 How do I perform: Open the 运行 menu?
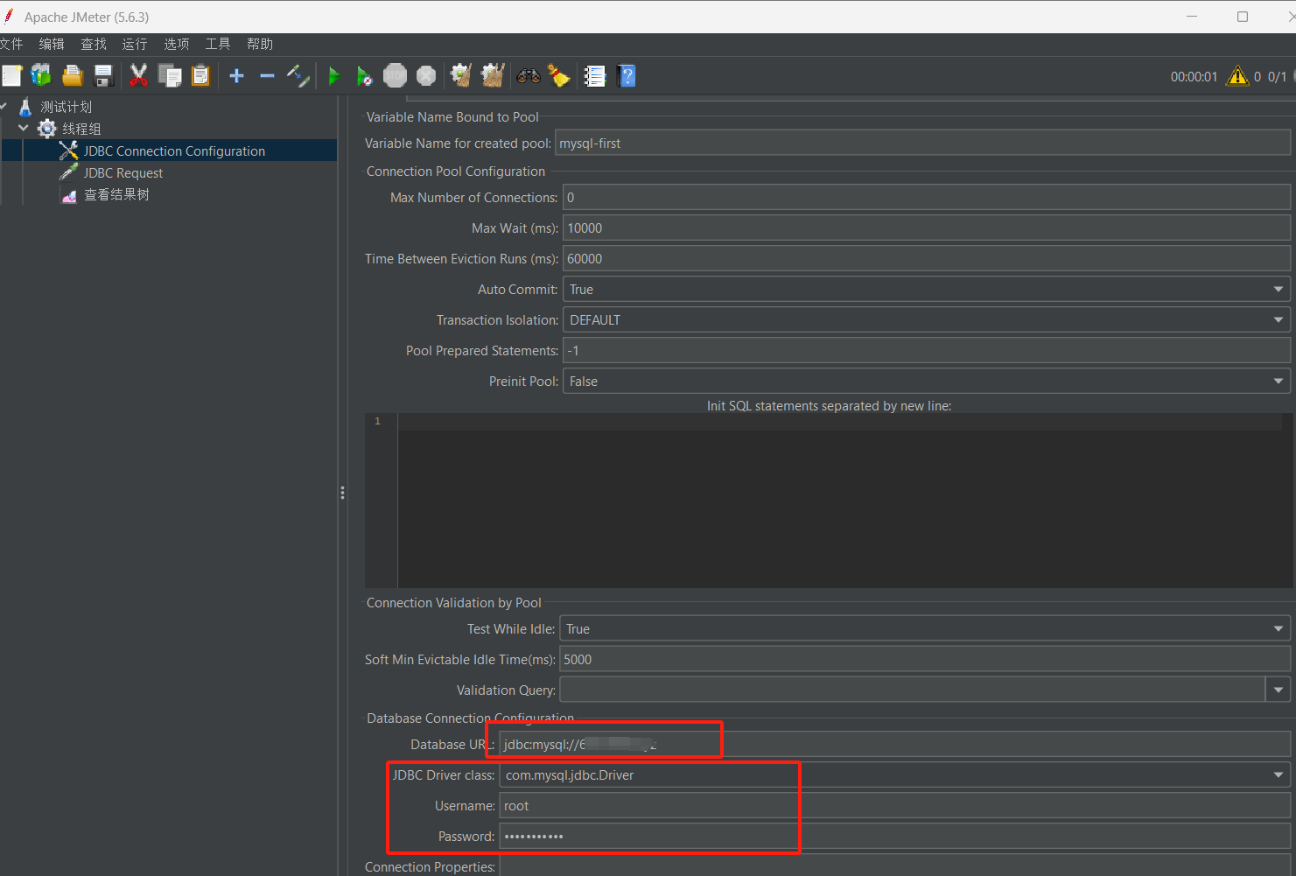click(135, 44)
